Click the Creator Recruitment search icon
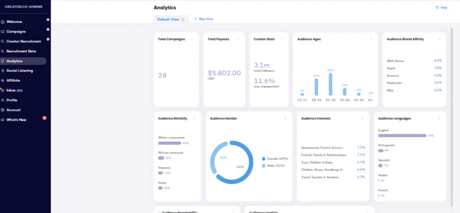 click(x=3, y=41)
